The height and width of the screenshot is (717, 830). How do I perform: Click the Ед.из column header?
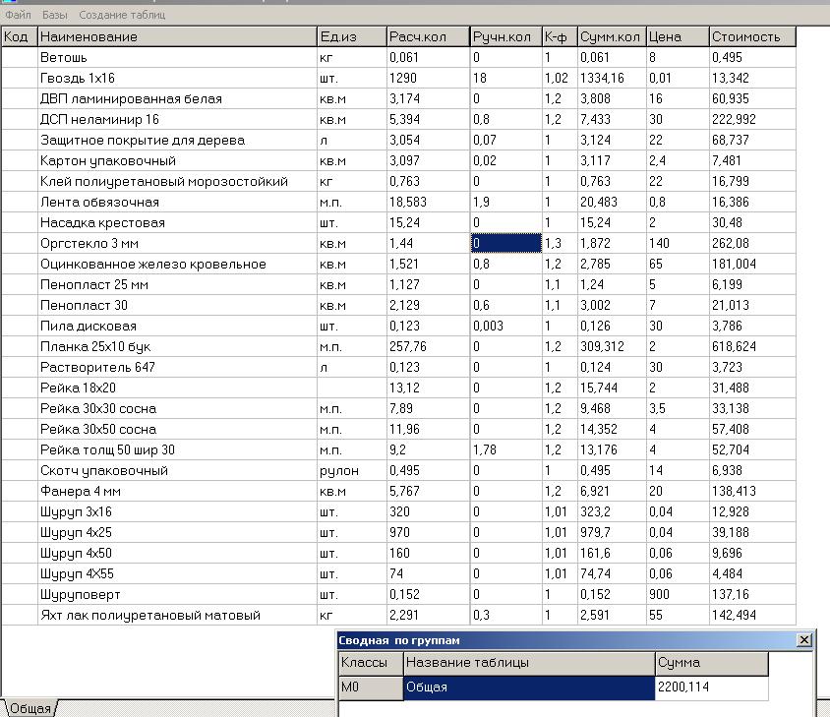pyautogui.click(x=352, y=36)
